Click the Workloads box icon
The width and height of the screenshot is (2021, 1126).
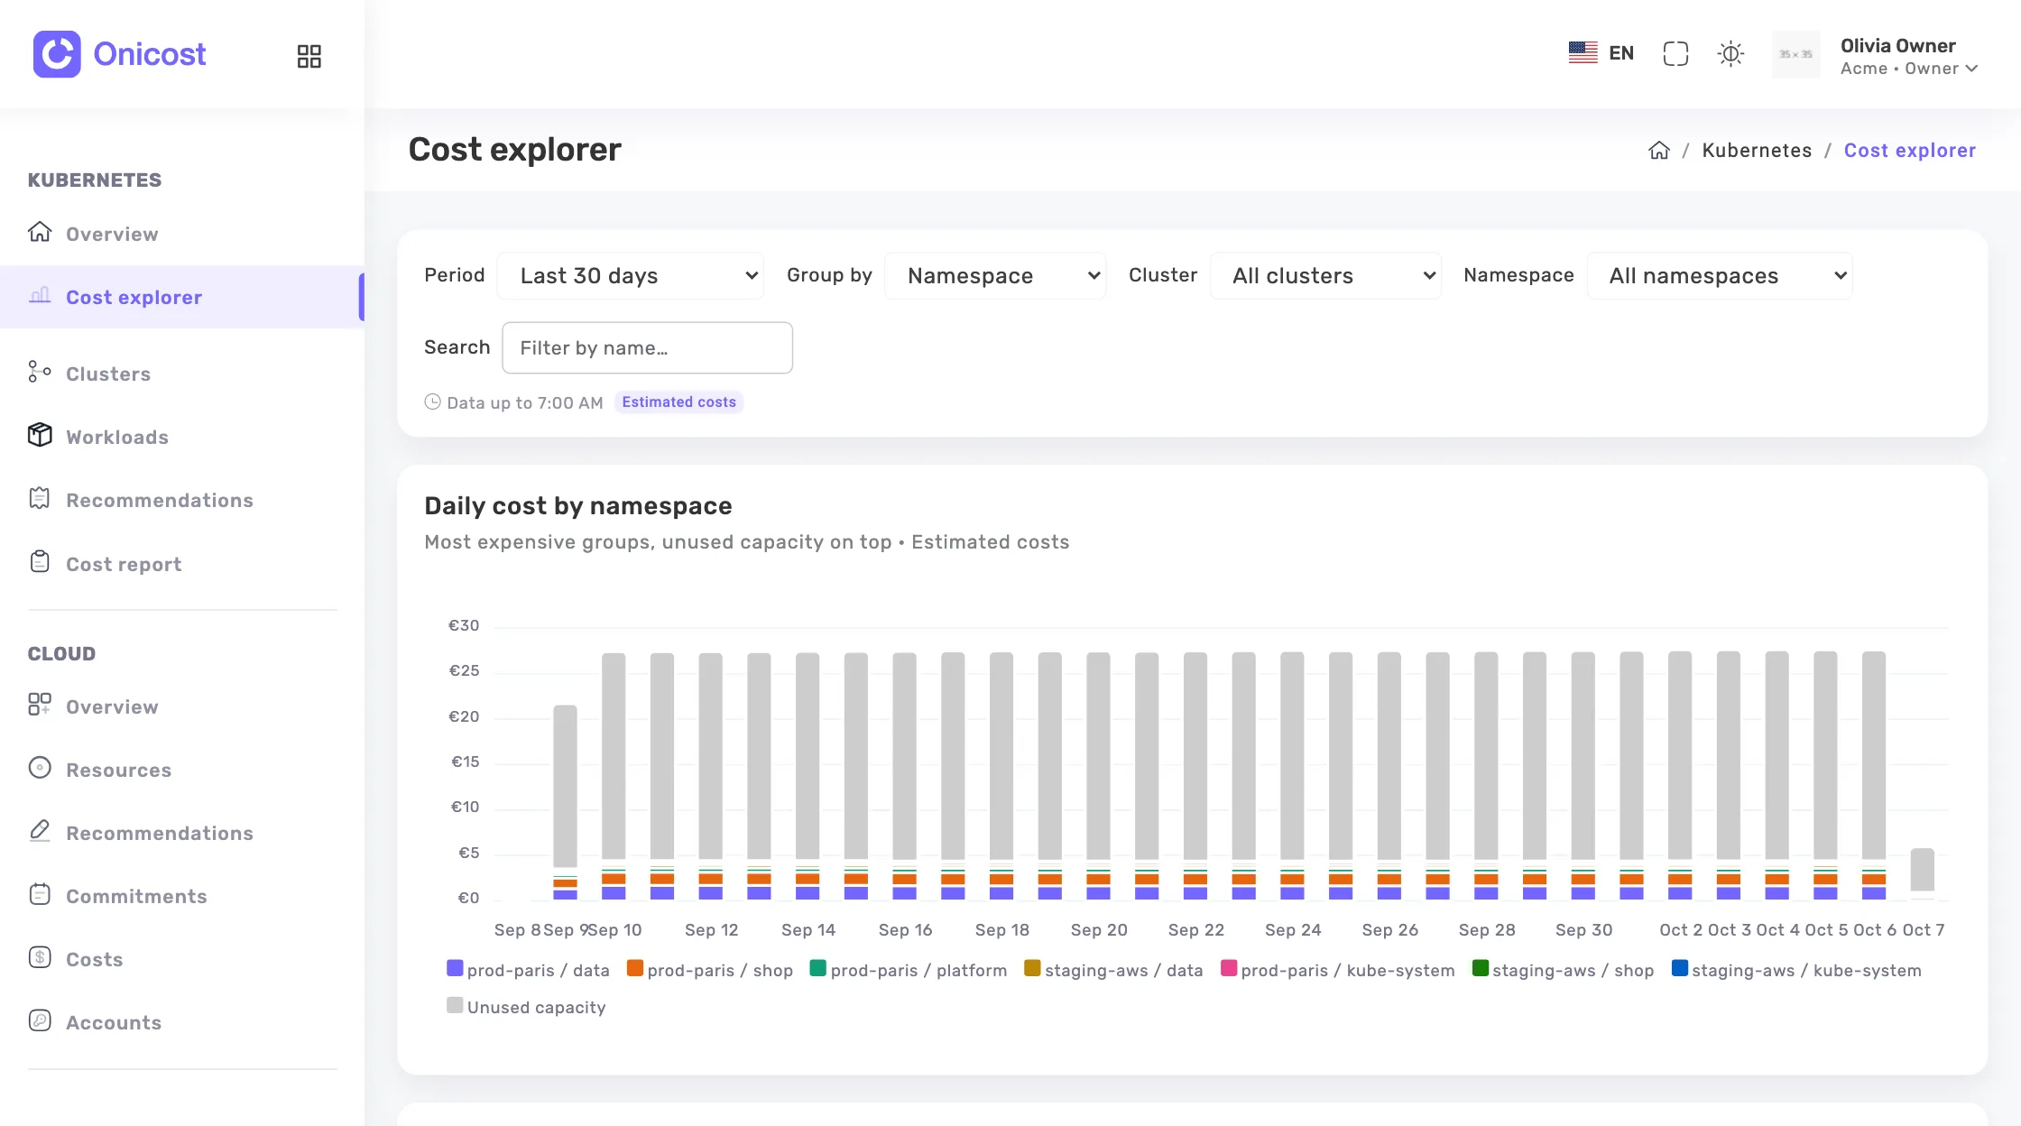point(40,435)
